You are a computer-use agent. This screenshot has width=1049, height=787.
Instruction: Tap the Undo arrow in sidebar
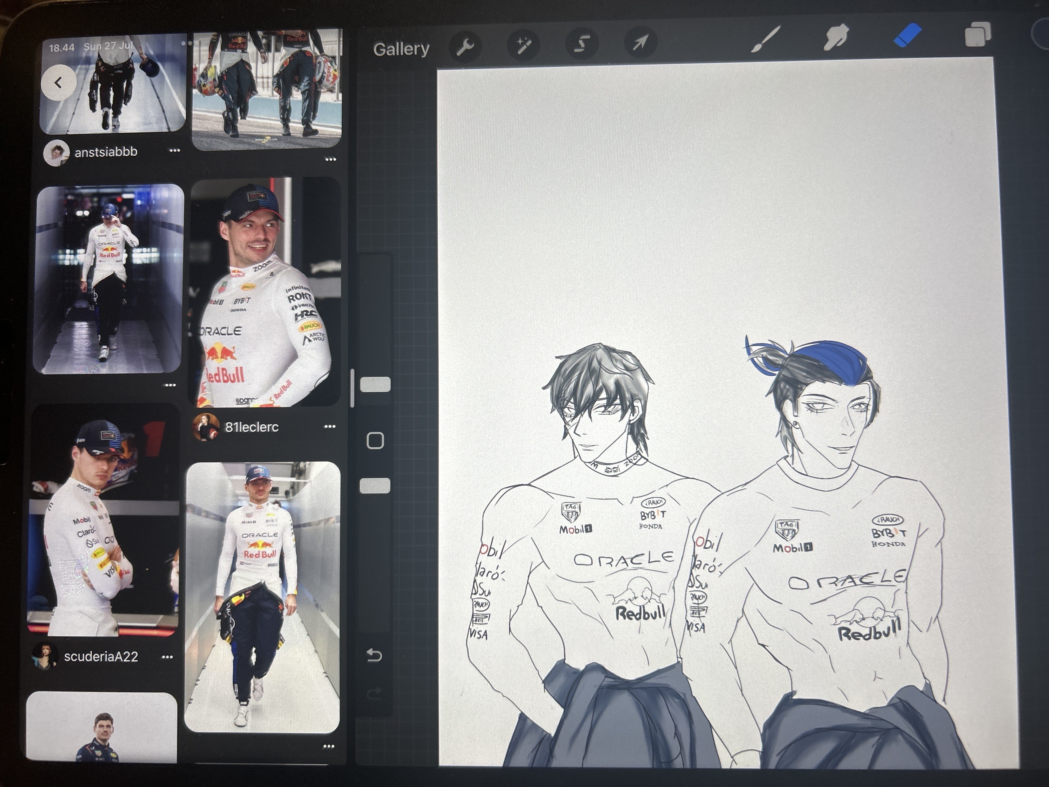pyautogui.click(x=374, y=655)
